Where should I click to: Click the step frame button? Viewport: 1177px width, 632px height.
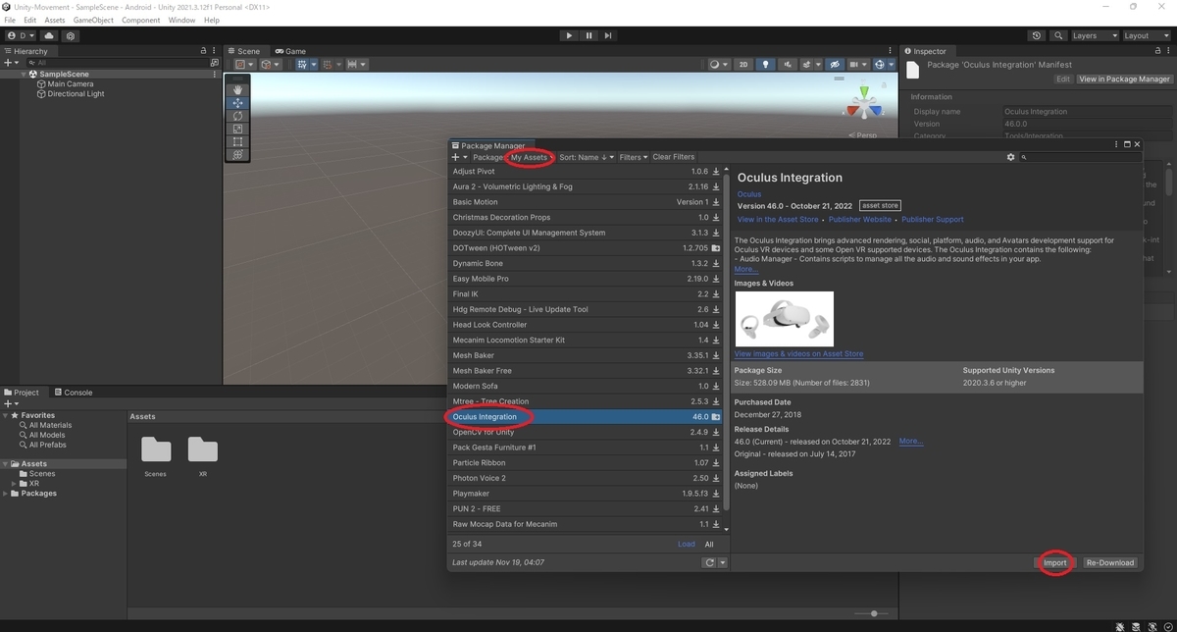point(608,35)
